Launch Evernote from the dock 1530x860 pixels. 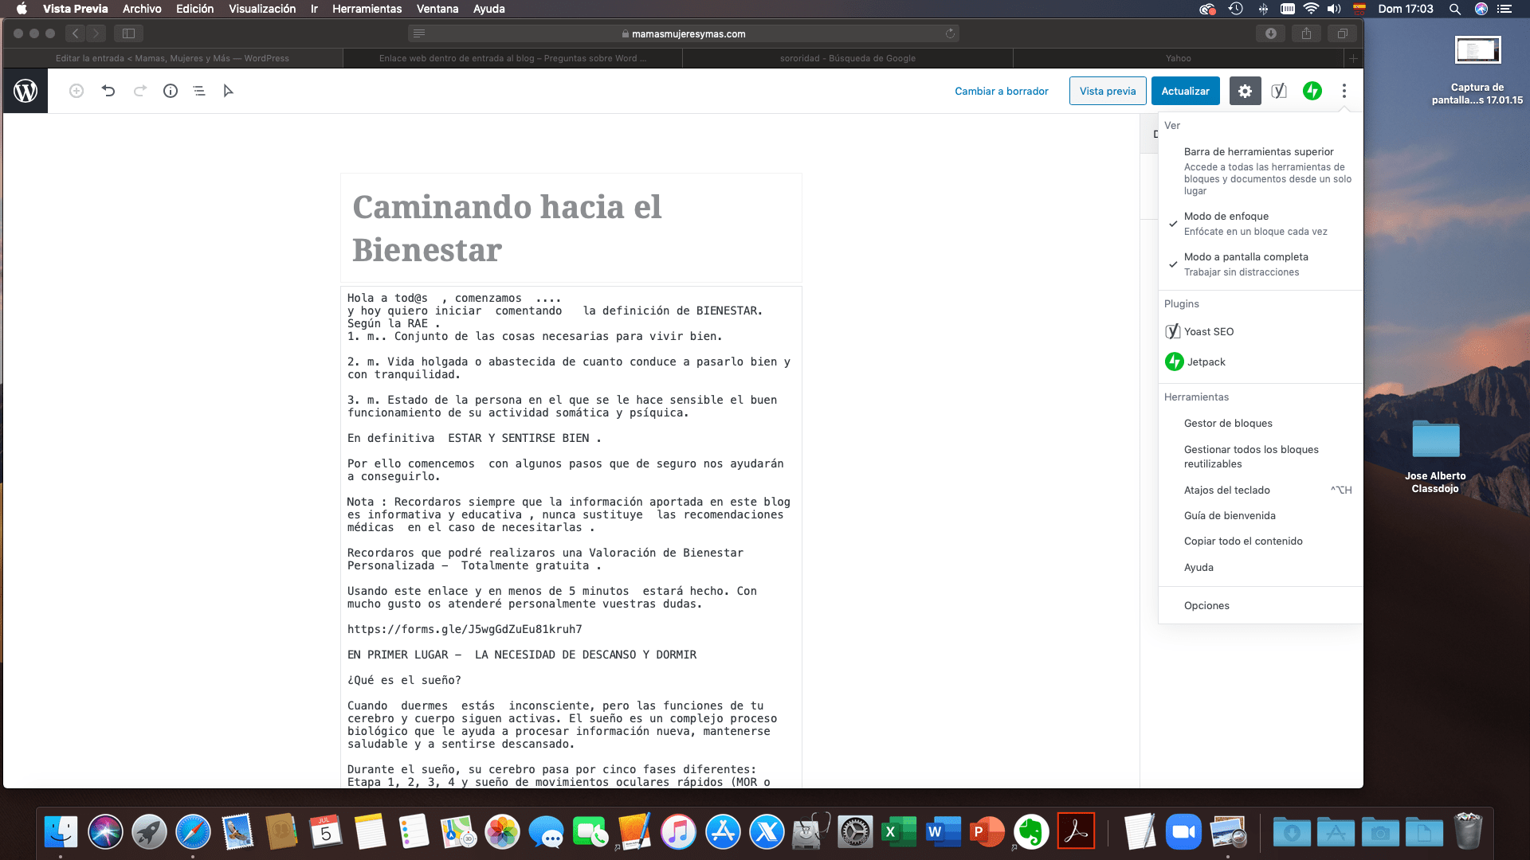point(1031,833)
